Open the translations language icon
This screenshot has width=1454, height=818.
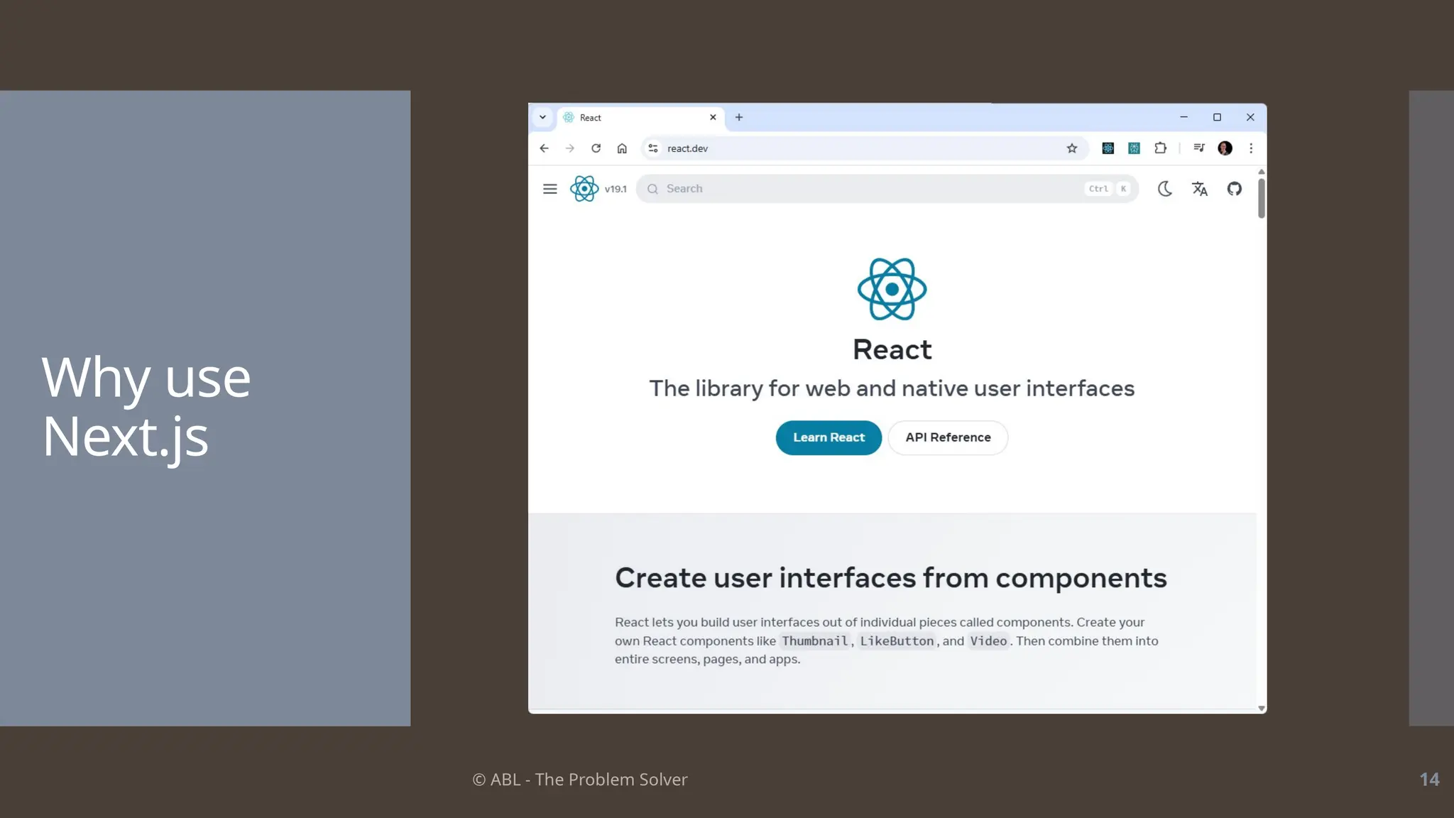pyautogui.click(x=1200, y=189)
